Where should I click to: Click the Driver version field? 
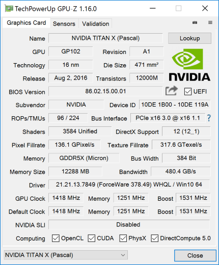click(129, 184)
